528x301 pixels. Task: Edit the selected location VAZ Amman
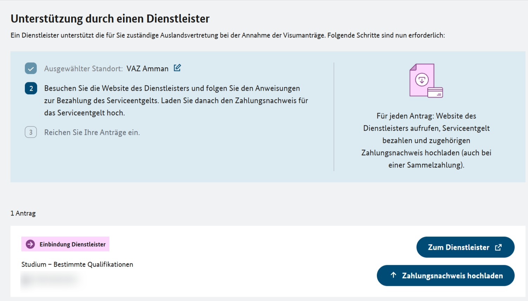pyautogui.click(x=177, y=68)
